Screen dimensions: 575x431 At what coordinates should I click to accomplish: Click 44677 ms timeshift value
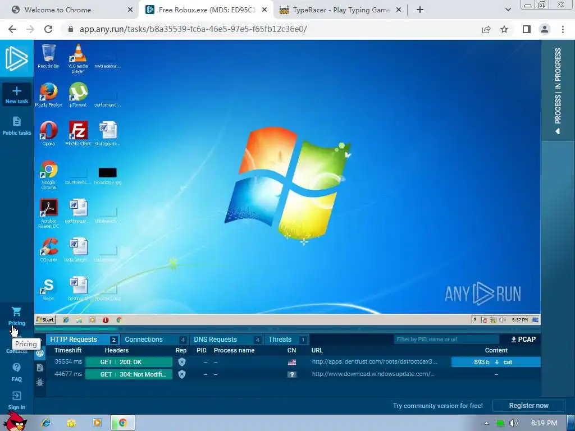[68, 374]
